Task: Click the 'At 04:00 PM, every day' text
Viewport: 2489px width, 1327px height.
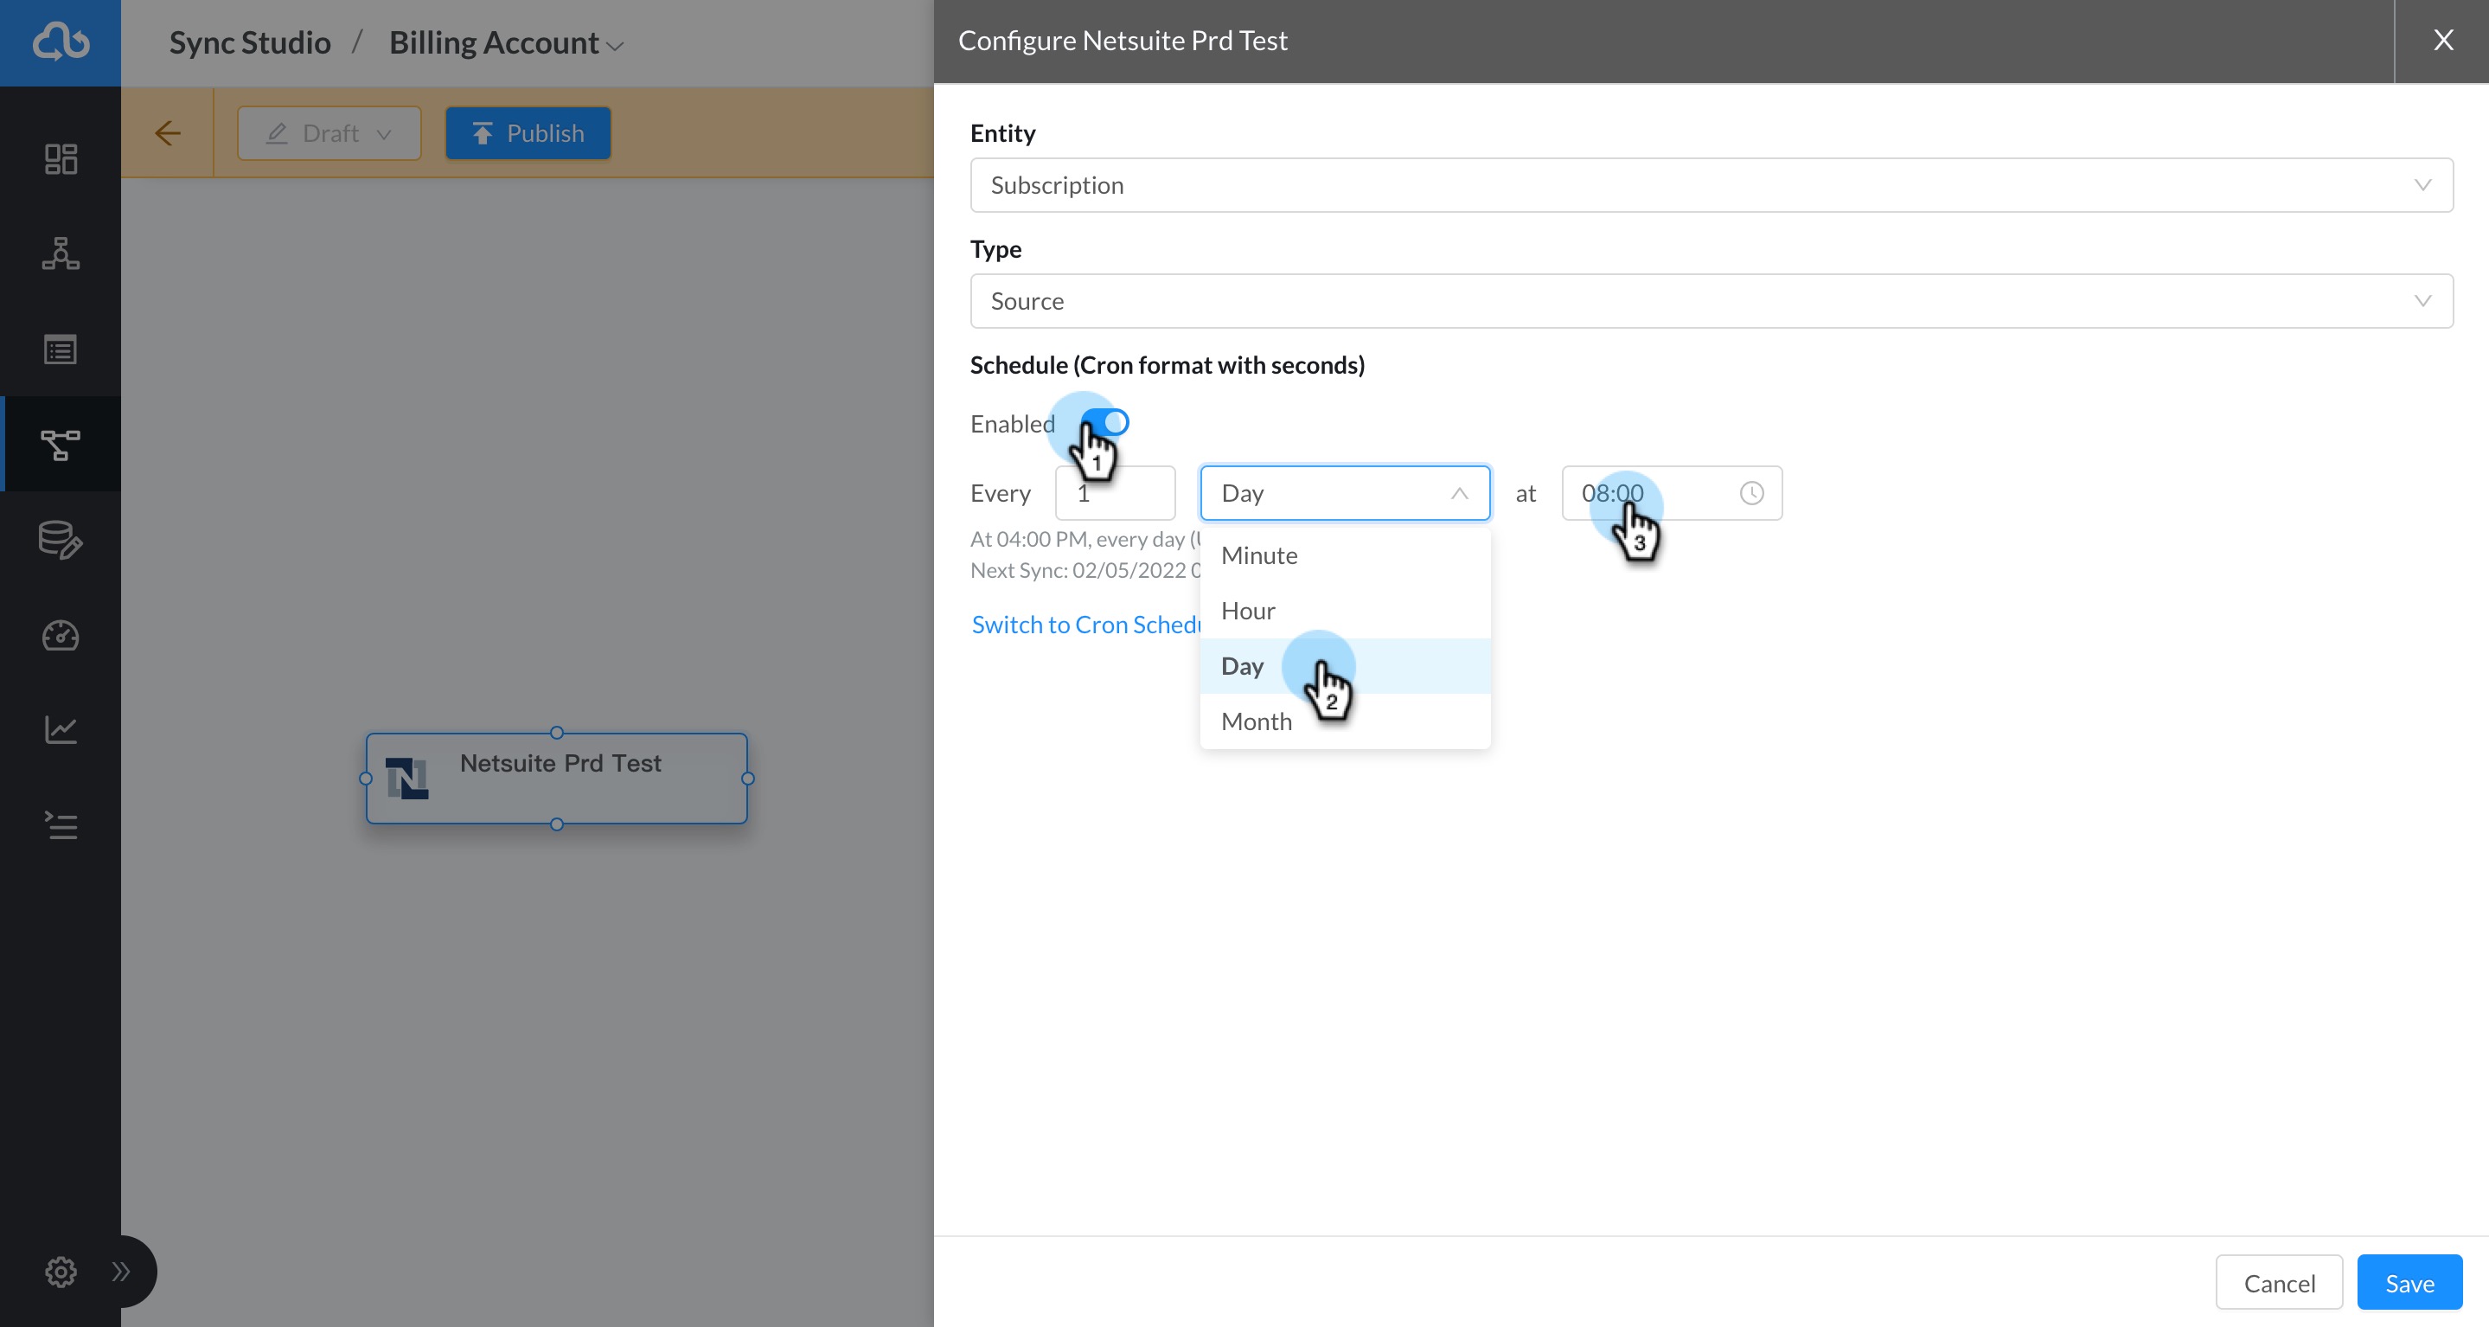Action: (x=1085, y=539)
